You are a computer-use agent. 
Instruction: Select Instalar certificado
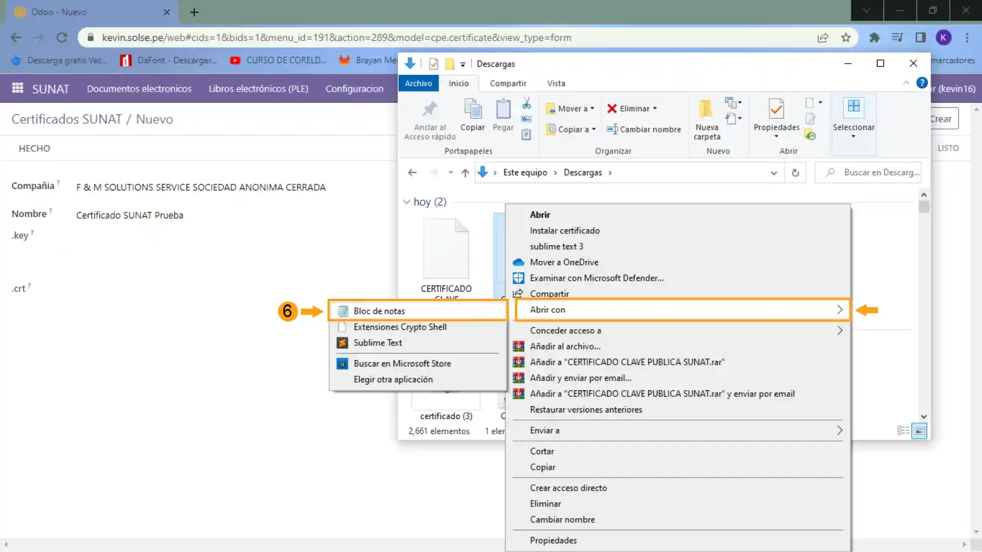click(565, 230)
